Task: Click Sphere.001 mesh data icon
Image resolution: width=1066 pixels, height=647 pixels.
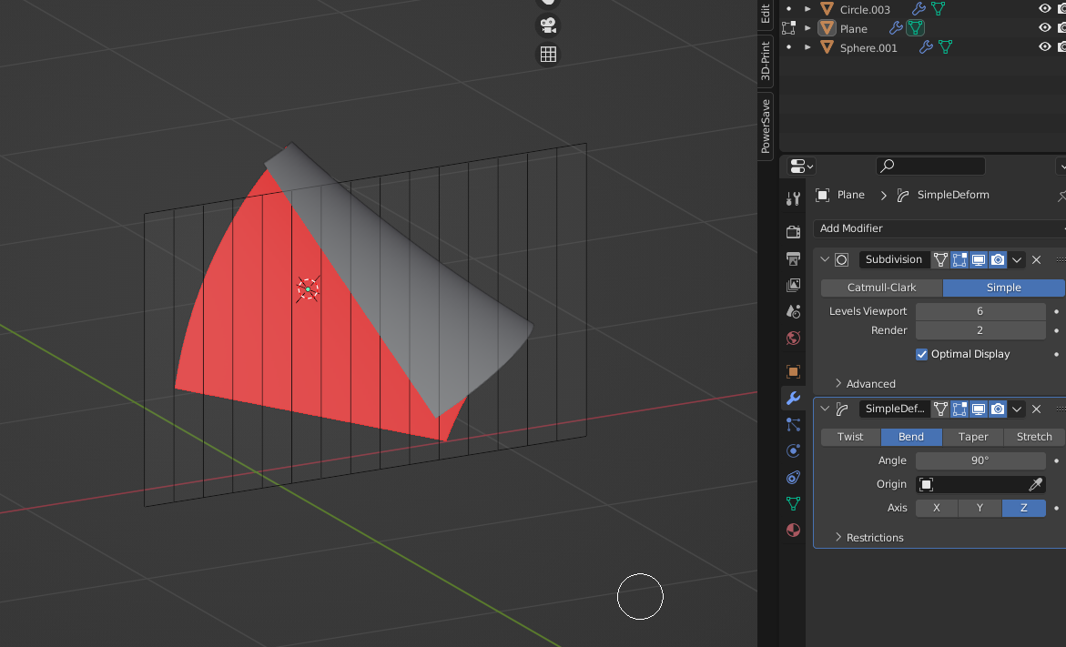Action: coord(945,47)
